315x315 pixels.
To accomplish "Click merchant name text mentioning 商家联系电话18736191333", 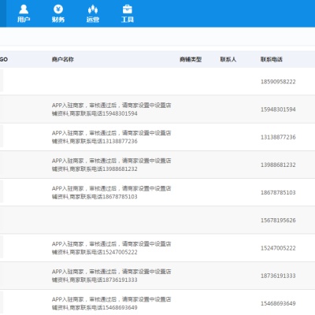I will coord(112,276).
